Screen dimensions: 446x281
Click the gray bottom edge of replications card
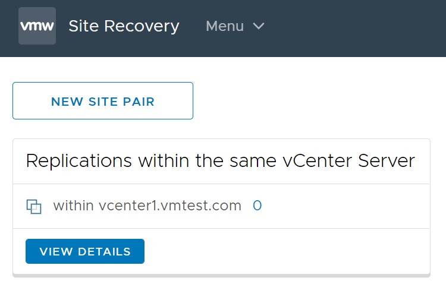pos(221,276)
